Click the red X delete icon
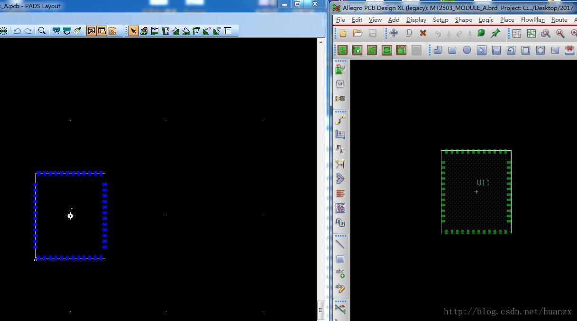577x321 pixels. click(x=423, y=33)
